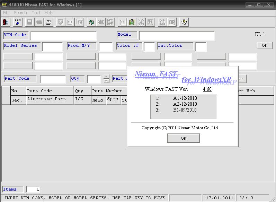Click the printer icon in toolbar
Screen dimensions: 276x202
coord(48,22)
